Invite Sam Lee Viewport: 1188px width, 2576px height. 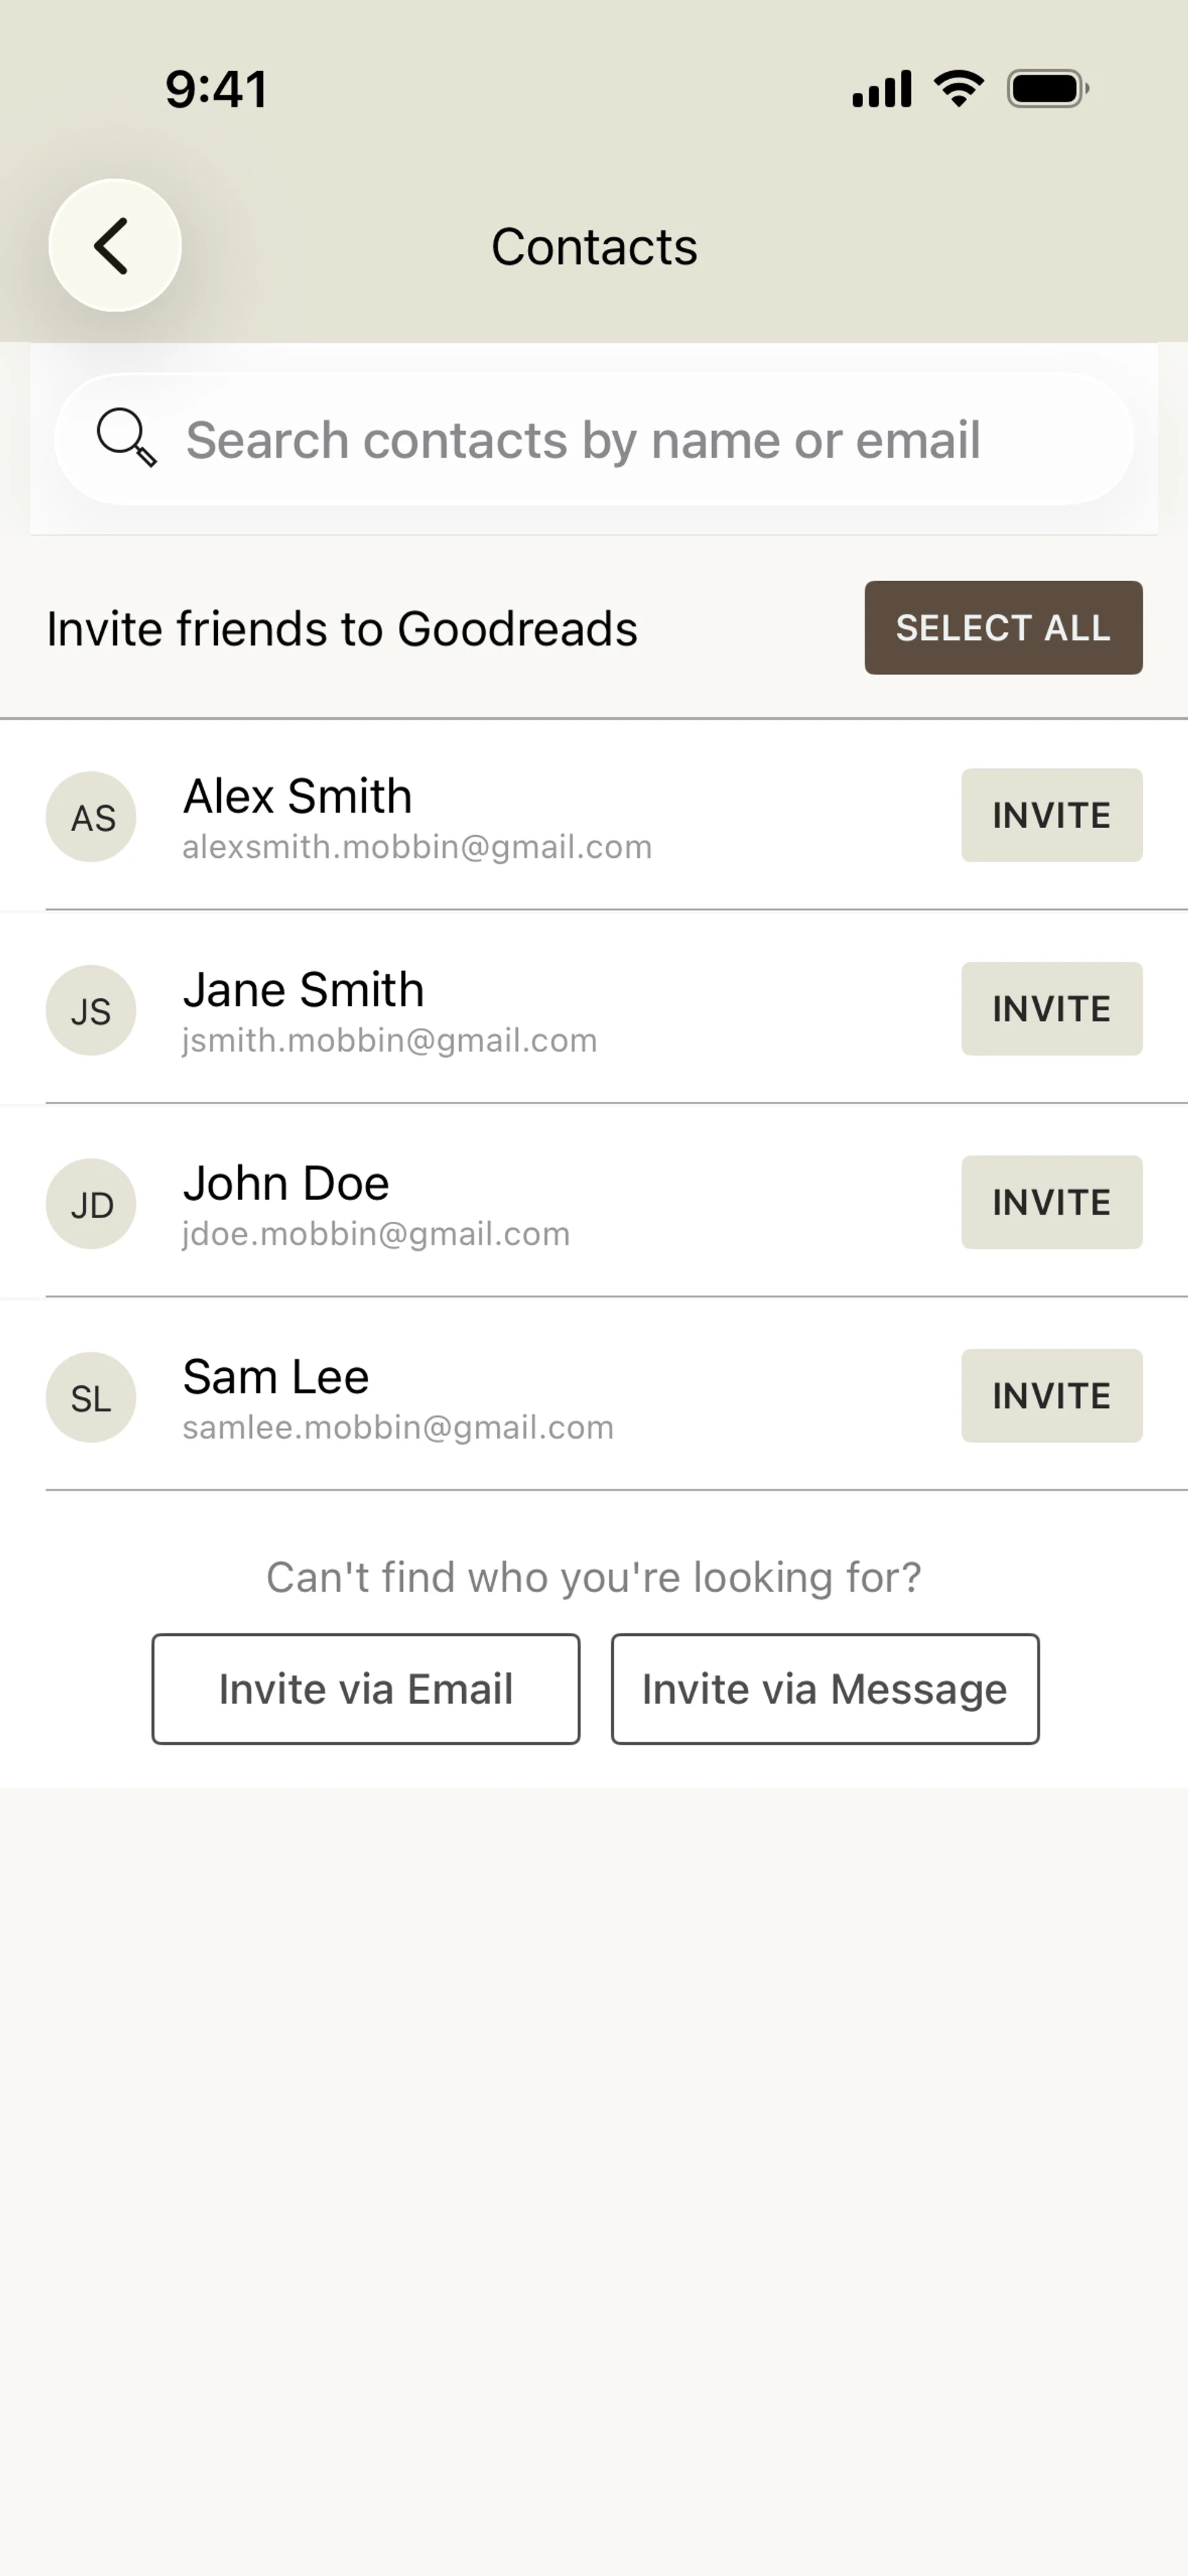pyautogui.click(x=1051, y=1396)
